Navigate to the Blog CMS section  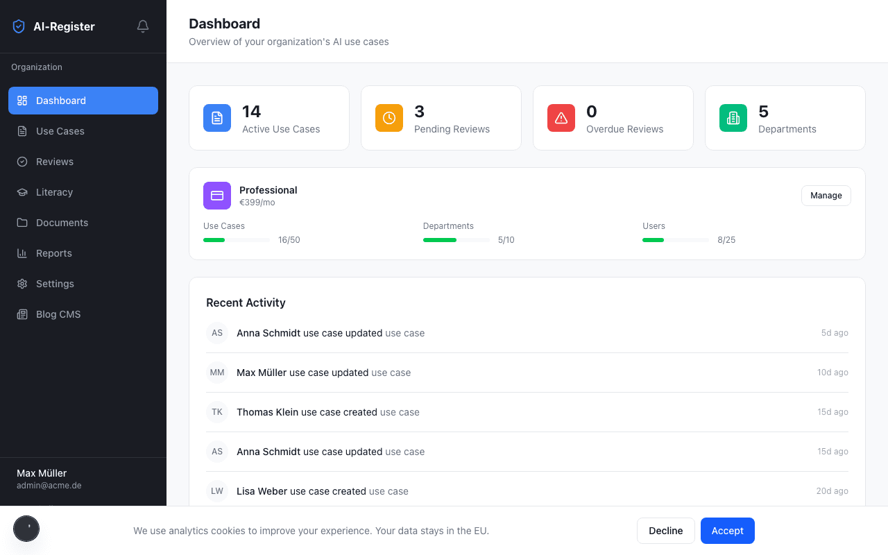click(x=59, y=314)
